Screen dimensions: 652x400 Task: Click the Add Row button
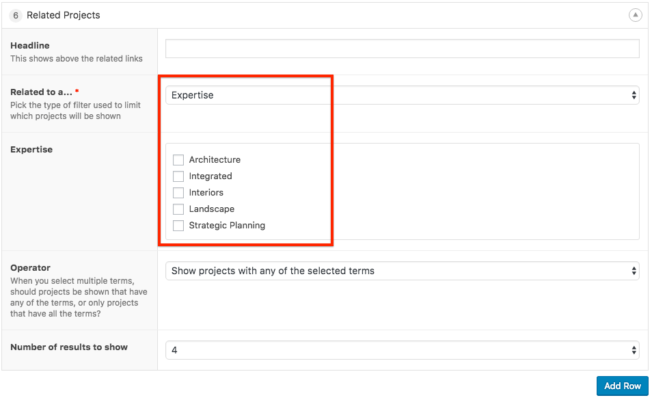[x=622, y=386]
